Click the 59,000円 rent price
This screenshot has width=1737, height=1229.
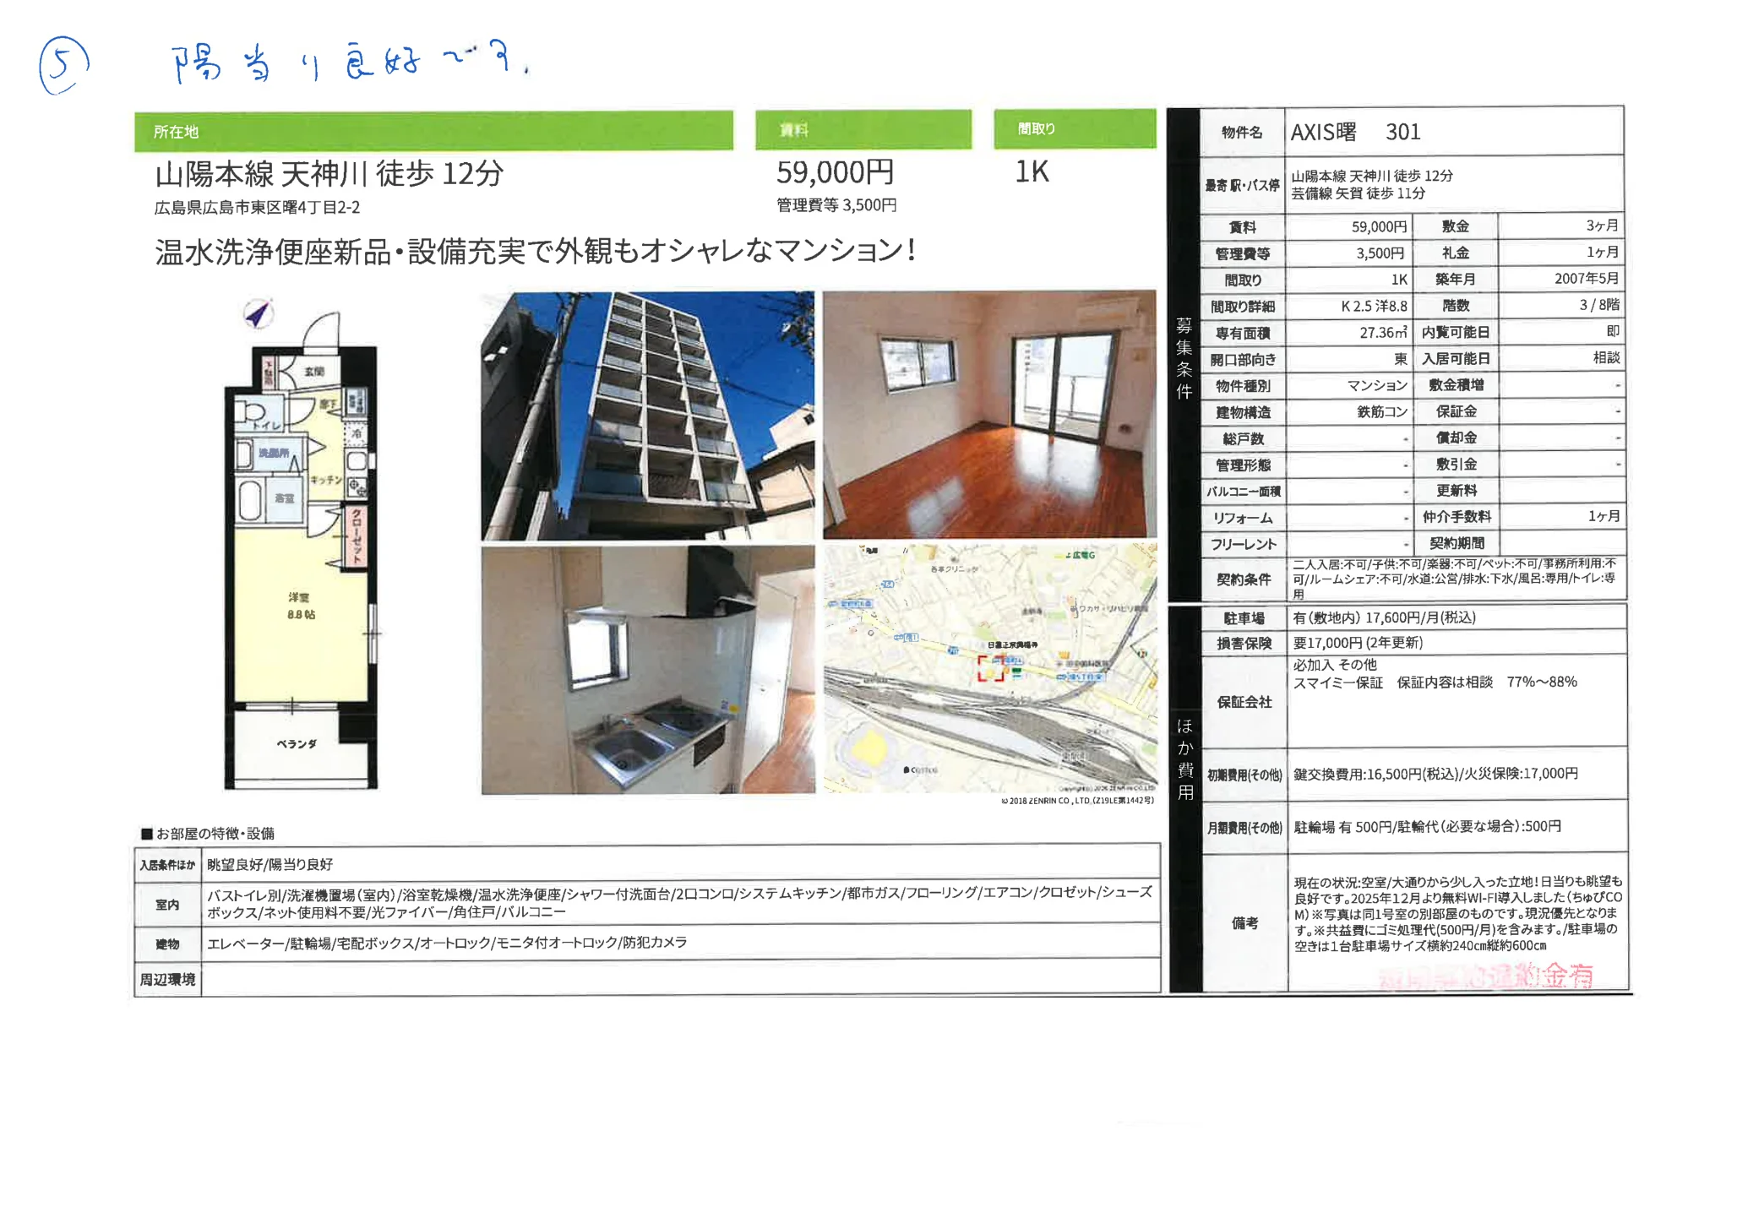835,172
